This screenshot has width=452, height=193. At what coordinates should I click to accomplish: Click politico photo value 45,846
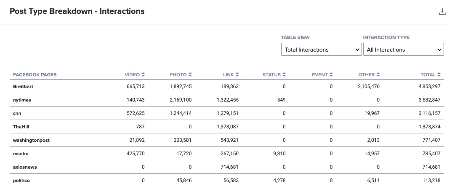(184, 181)
